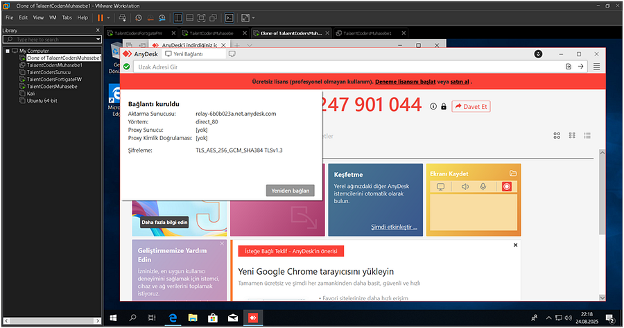Close the Library panel
The image size is (624, 328).
[x=98, y=31]
